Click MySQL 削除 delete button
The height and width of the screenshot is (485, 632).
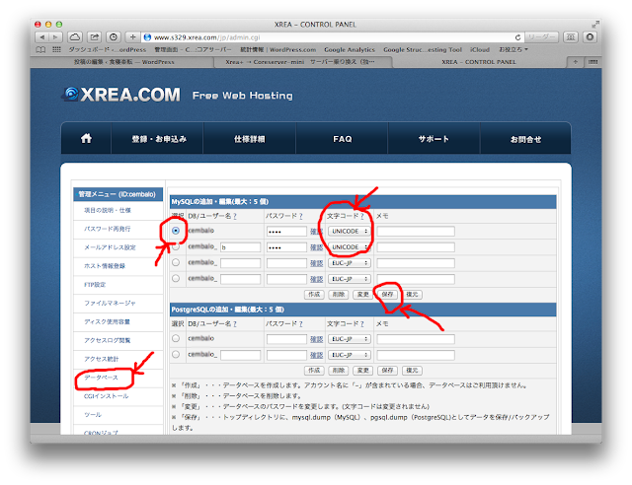[x=339, y=294]
